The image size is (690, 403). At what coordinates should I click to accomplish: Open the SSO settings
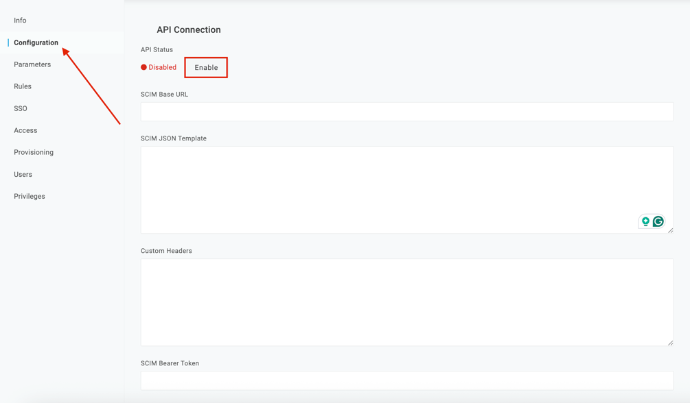point(21,108)
